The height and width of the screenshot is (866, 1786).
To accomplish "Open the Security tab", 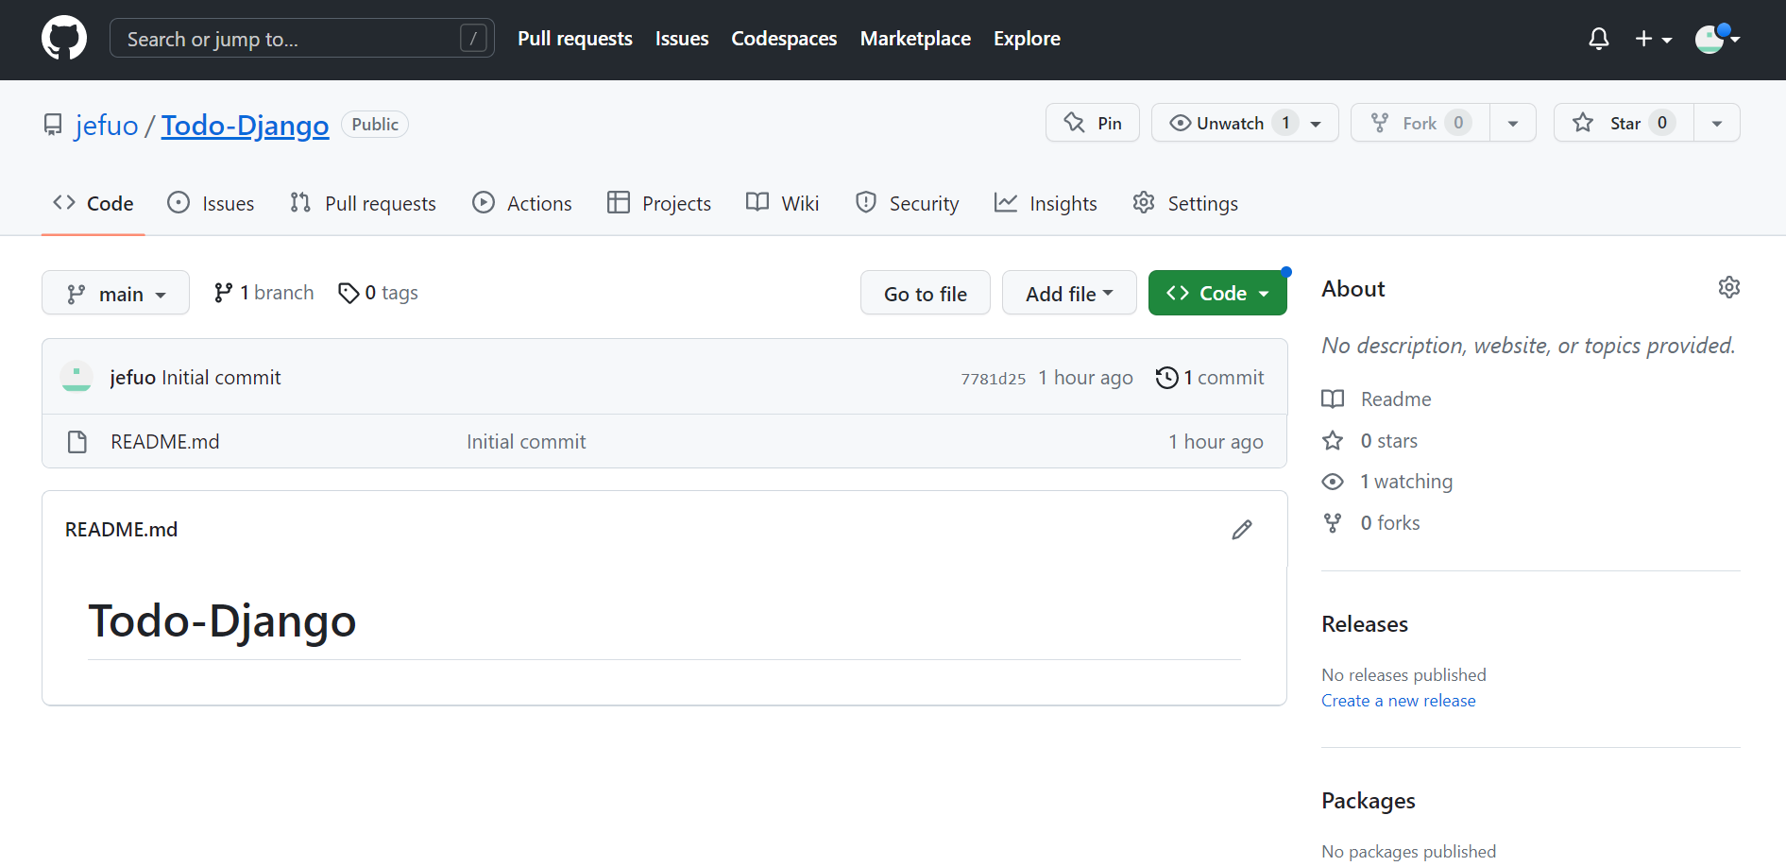I will tap(907, 203).
